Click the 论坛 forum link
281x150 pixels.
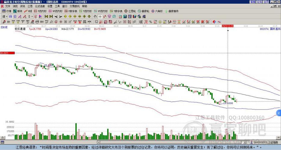click(x=260, y=2)
